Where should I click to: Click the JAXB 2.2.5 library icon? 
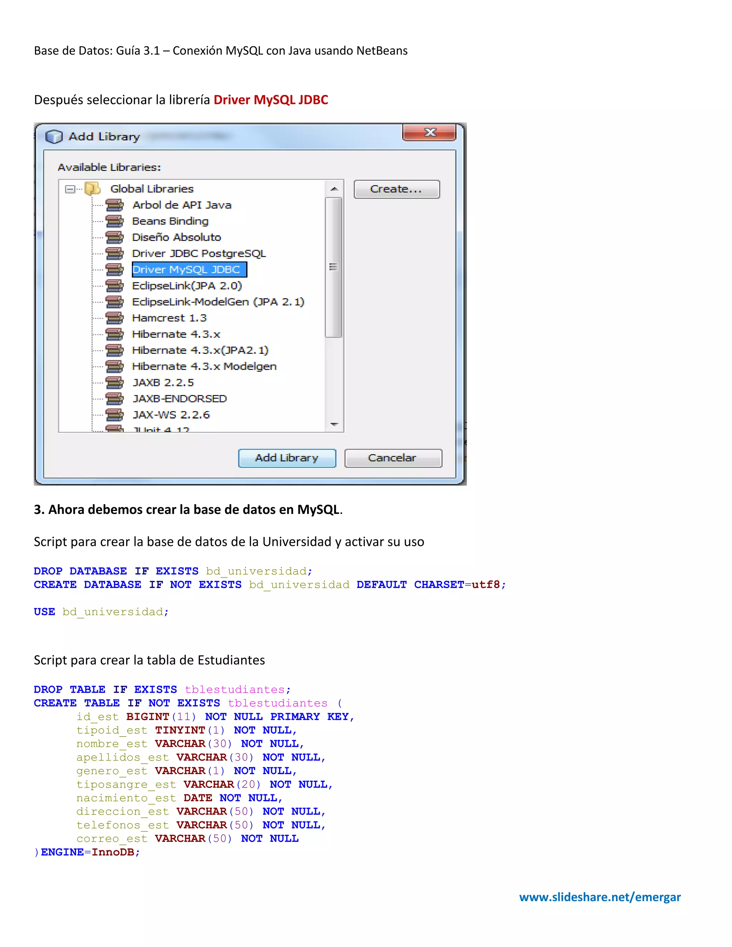coord(114,382)
